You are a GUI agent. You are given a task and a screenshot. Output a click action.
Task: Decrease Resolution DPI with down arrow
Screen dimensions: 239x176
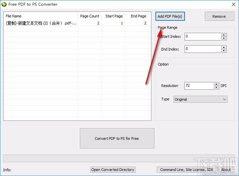[x=216, y=88]
